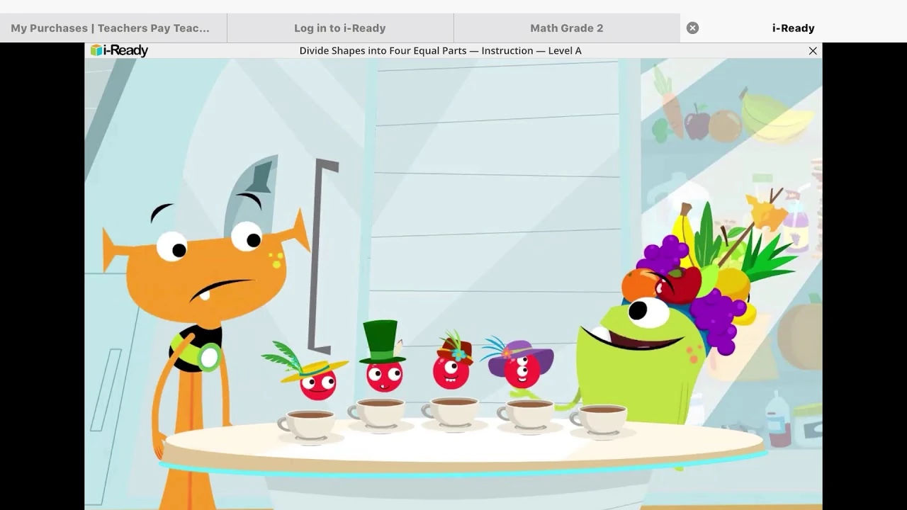Image resolution: width=907 pixels, height=510 pixels.
Task: Close the i-Ready lesson window
Action: [813, 51]
